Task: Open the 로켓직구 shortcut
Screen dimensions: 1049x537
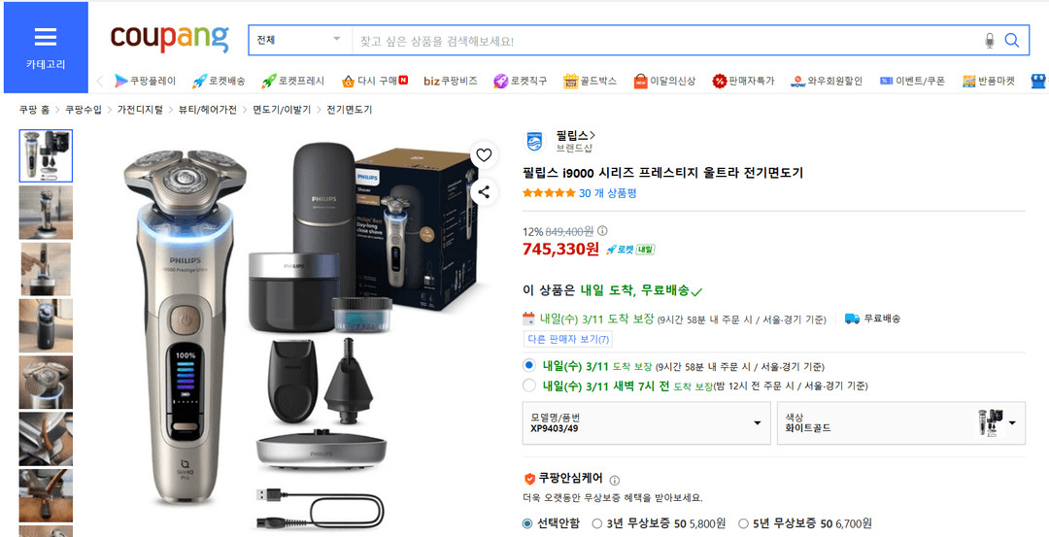Action: pyautogui.click(x=520, y=81)
